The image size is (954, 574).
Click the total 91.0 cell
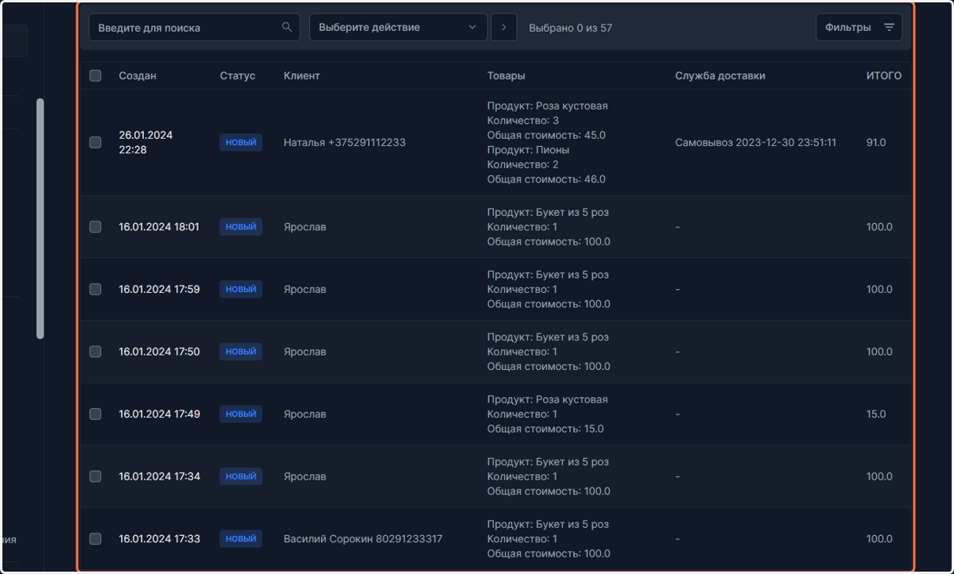tap(876, 142)
